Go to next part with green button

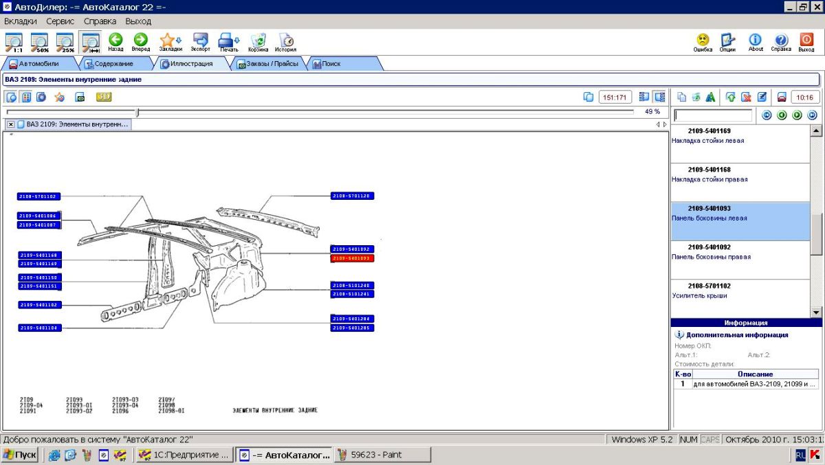[x=797, y=115]
